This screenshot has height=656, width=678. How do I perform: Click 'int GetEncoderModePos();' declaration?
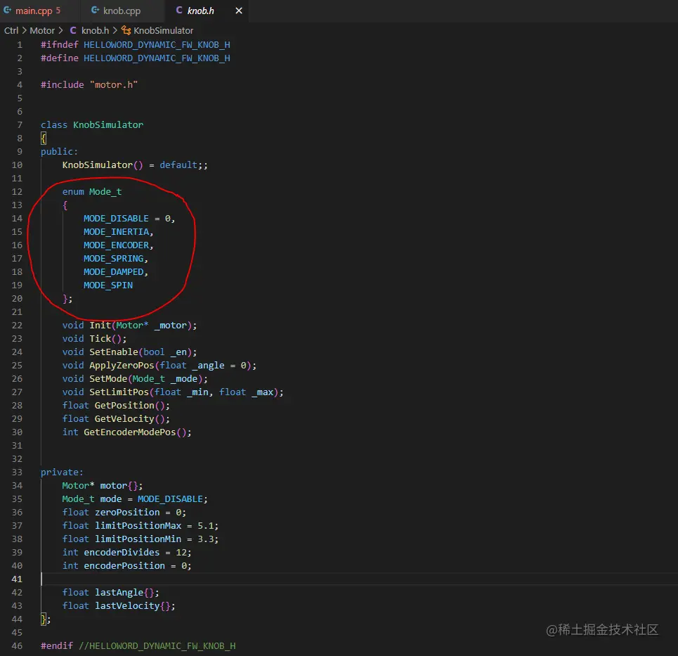click(126, 432)
